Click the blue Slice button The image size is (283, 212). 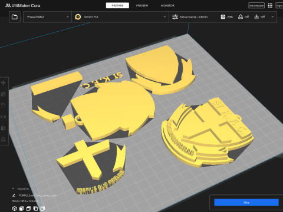click(246, 203)
